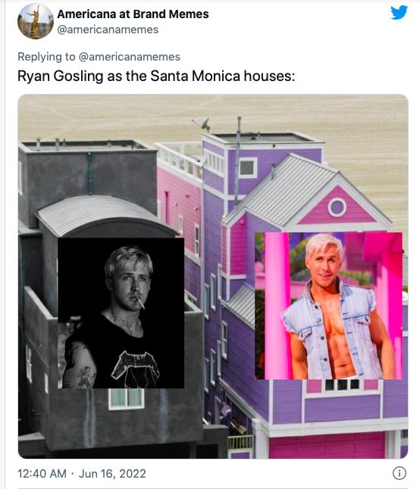The height and width of the screenshot is (489, 420).
Task: Click the band logo on the black shirt
Action: pyautogui.click(x=136, y=368)
